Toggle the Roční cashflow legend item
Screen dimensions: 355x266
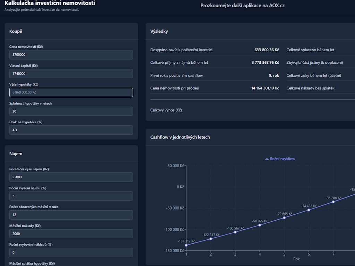point(280,159)
